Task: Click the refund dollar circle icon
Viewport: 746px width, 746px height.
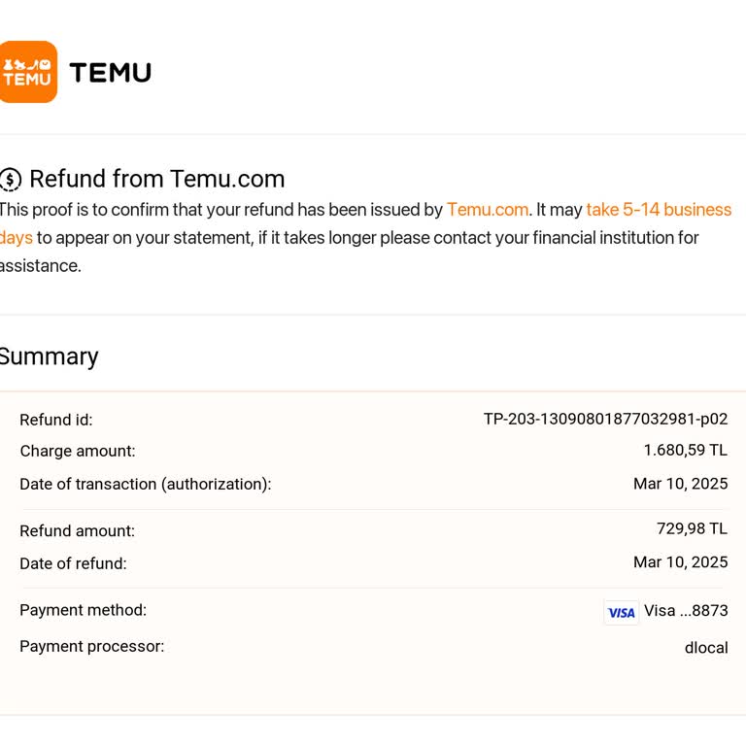Action: pyautogui.click(x=10, y=180)
